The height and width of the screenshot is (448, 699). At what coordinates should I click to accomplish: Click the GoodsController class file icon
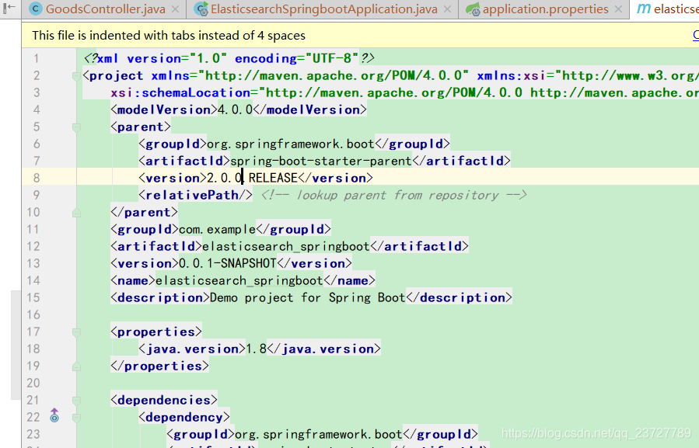[x=36, y=9]
